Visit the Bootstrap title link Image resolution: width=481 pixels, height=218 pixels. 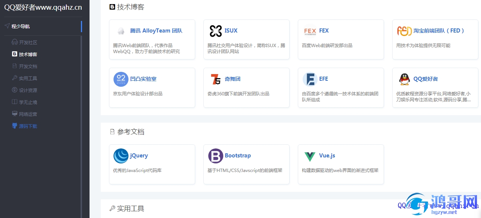238,156
